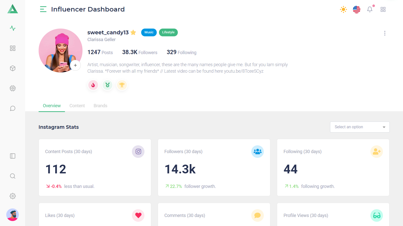Image resolution: width=403 pixels, height=226 pixels.
Task: Click the gold star beside sweet_candy13
Action: (x=133, y=32)
